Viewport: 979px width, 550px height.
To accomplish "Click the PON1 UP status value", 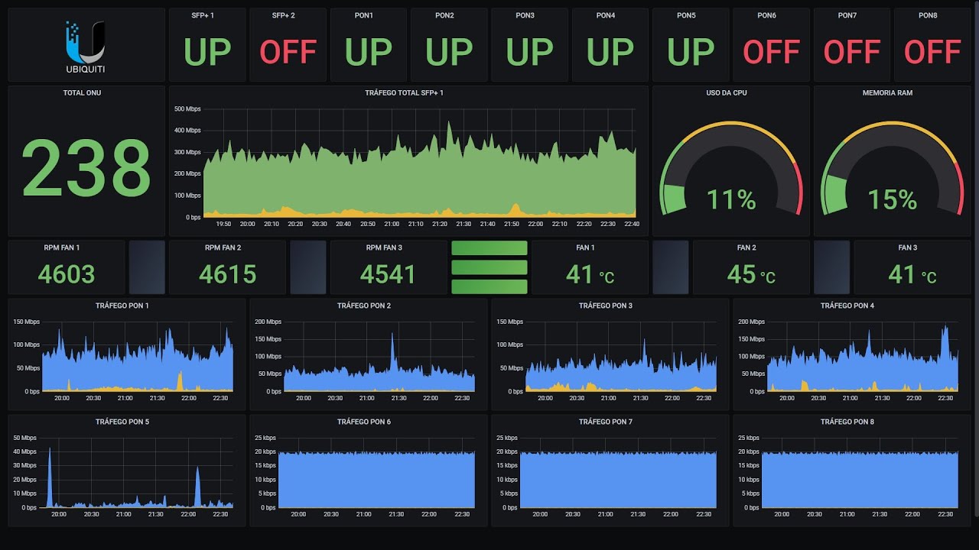I will (369, 52).
